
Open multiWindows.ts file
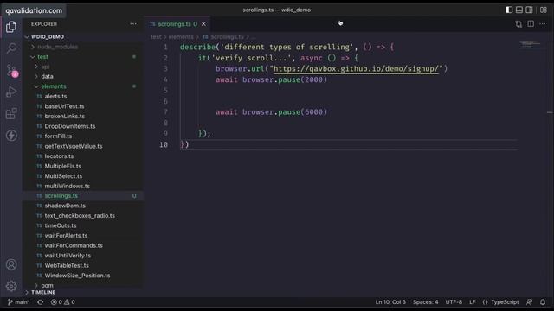(68, 186)
